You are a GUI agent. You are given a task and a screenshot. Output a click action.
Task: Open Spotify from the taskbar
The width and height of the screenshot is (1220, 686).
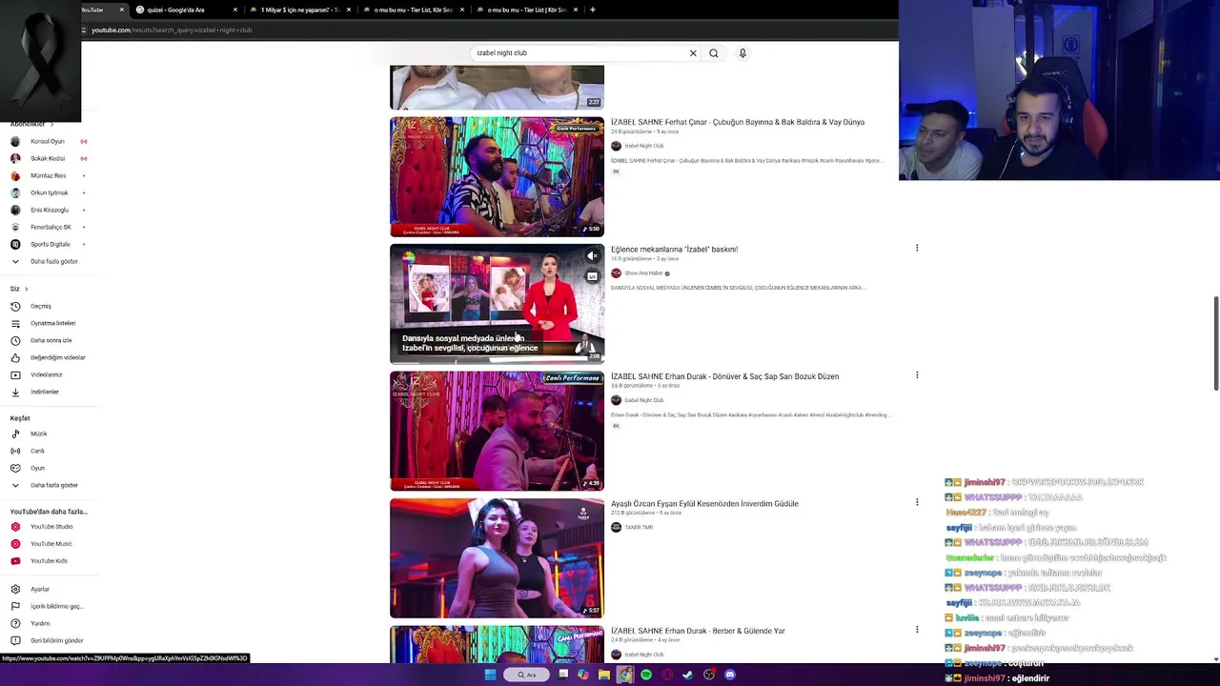(646, 675)
